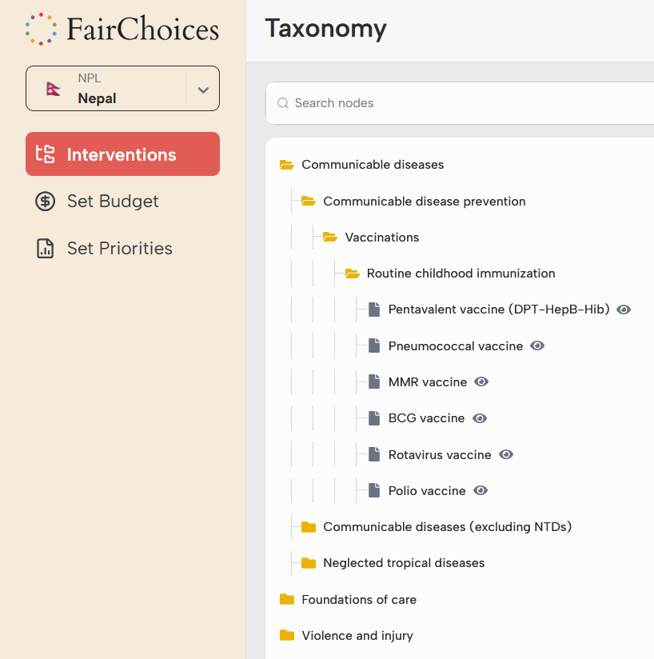Screen dimensions: 654x659
Task: Expand the Foundations of care folder
Action: 287,599
